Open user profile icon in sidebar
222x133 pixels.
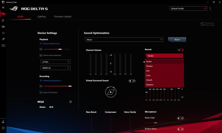3,122
